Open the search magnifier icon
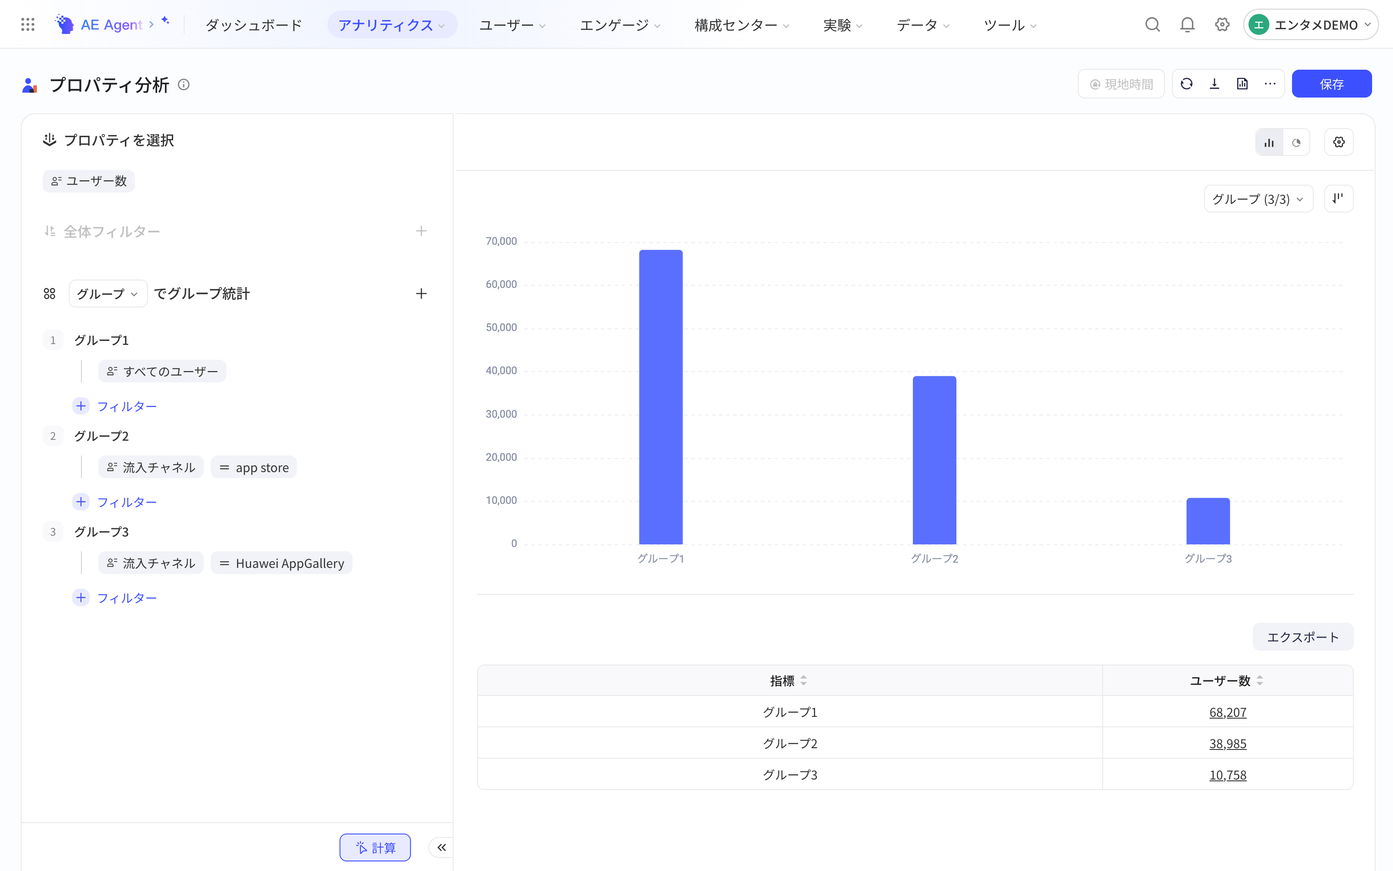The height and width of the screenshot is (871, 1393). (1152, 25)
